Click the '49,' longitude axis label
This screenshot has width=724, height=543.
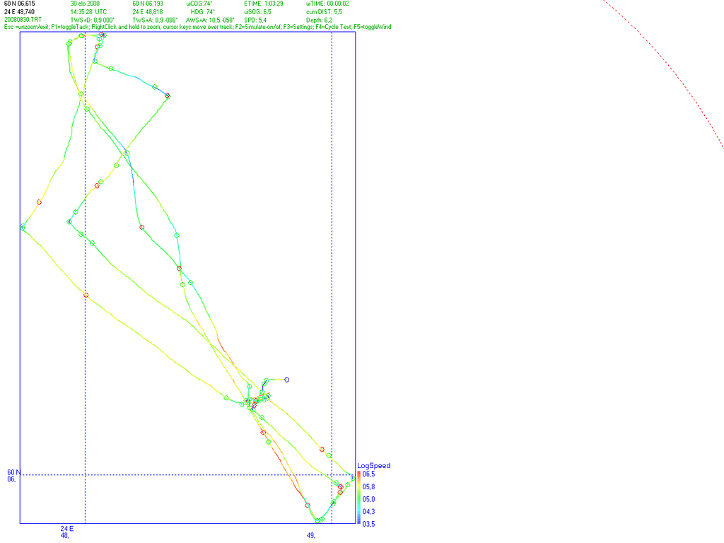pyautogui.click(x=311, y=536)
